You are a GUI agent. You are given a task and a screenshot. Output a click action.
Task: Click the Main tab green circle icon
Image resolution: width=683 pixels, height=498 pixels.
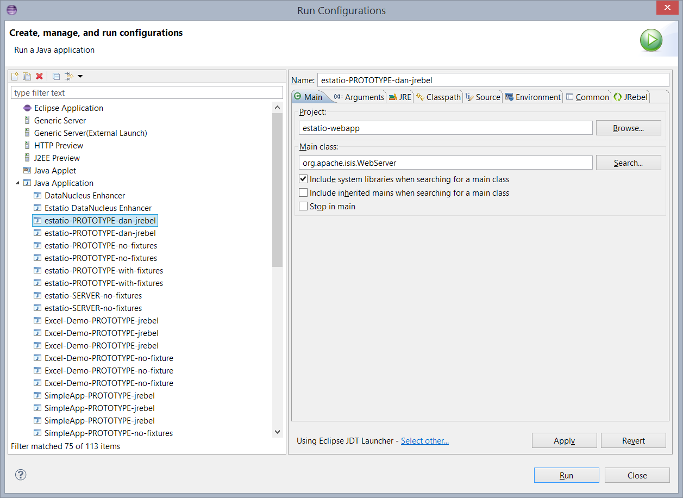coord(297,97)
